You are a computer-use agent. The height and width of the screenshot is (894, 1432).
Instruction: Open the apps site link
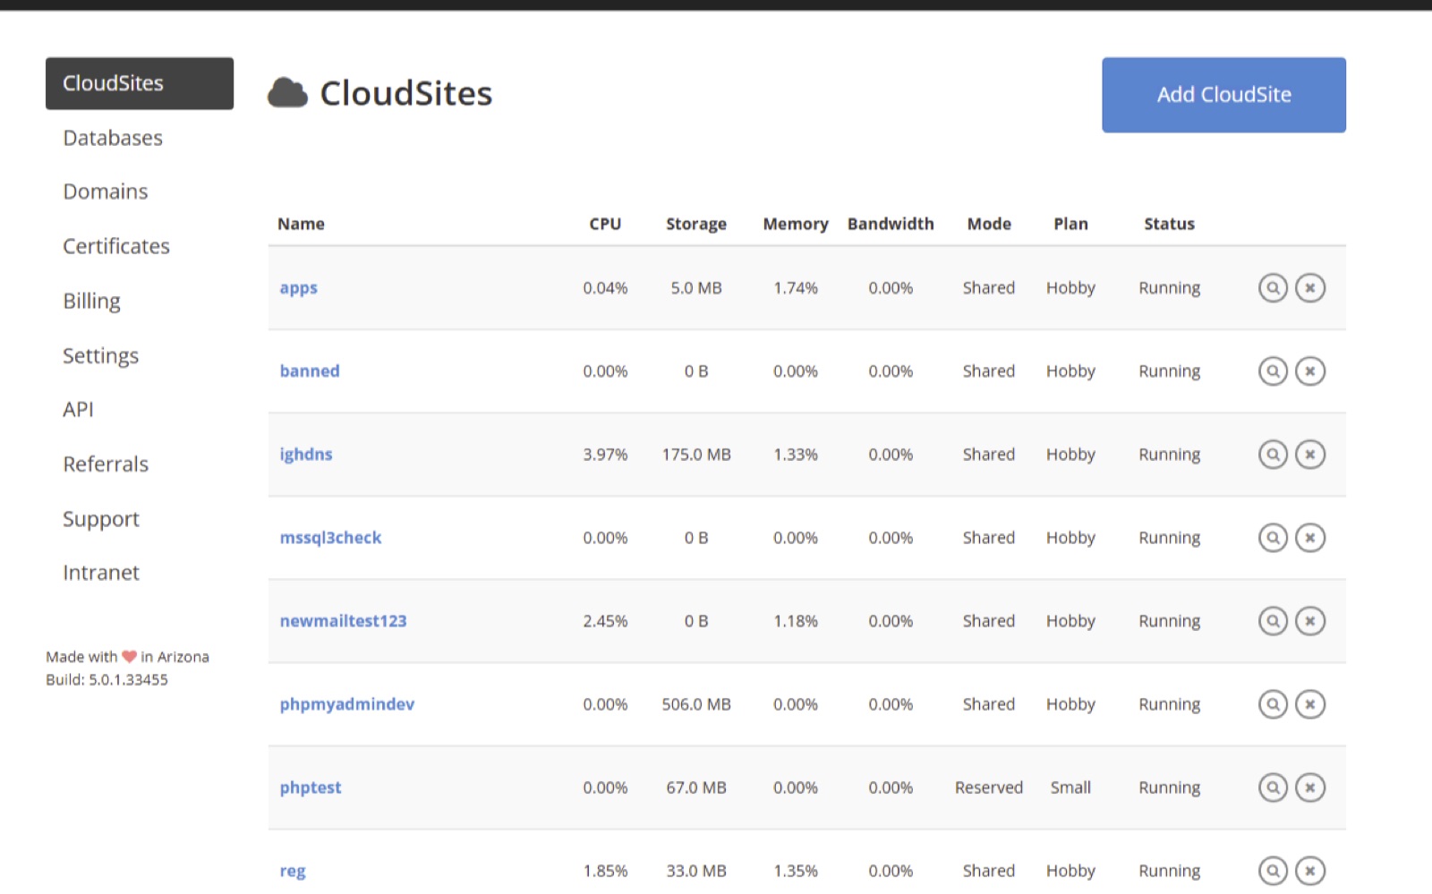point(298,288)
